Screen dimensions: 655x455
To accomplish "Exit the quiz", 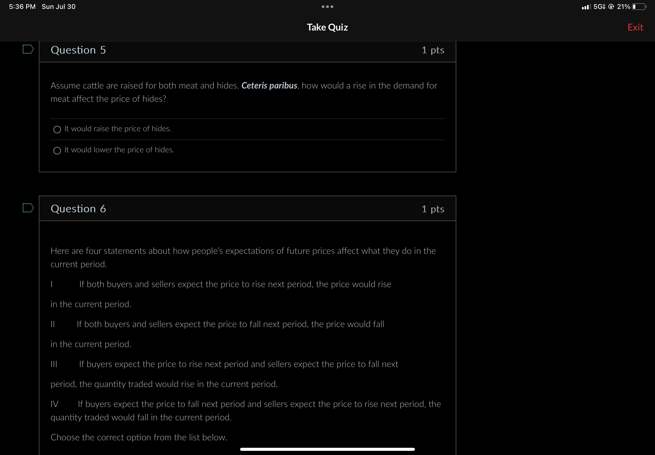I will [x=635, y=27].
